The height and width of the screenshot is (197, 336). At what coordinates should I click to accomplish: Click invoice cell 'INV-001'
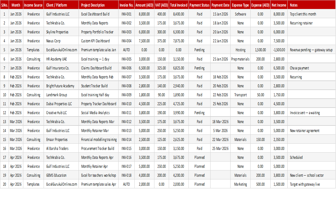pos(126,14)
